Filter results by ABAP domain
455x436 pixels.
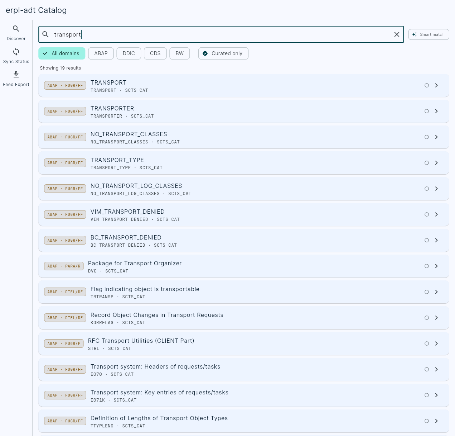[101, 53]
